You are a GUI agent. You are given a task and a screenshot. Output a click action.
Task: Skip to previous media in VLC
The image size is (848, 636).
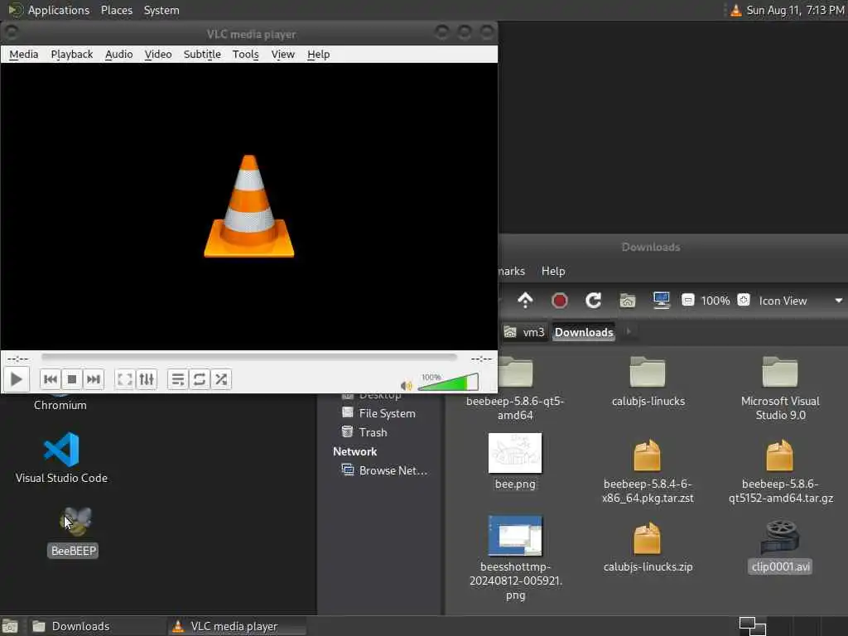point(51,379)
